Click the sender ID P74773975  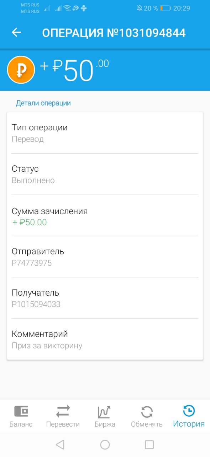pos(32,263)
